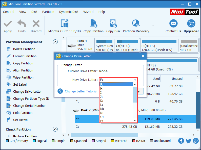This screenshot has height=150, width=201.
Task: Open the Wizard menu
Action: [x=88, y=12]
